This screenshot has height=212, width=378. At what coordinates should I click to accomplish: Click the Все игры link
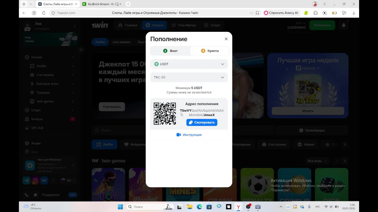pyautogui.click(x=317, y=161)
